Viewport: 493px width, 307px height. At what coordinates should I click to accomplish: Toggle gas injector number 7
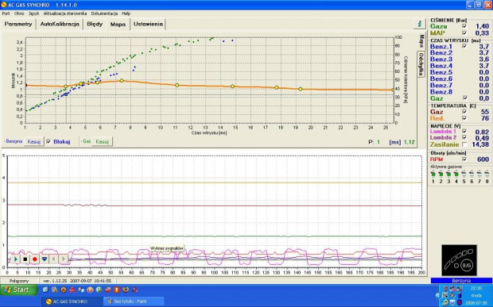click(479, 174)
